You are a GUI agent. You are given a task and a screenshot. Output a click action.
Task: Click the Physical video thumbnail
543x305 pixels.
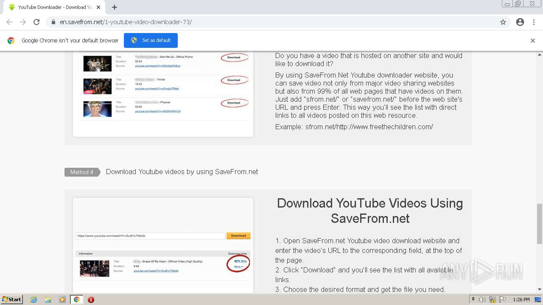pyautogui.click(x=98, y=109)
